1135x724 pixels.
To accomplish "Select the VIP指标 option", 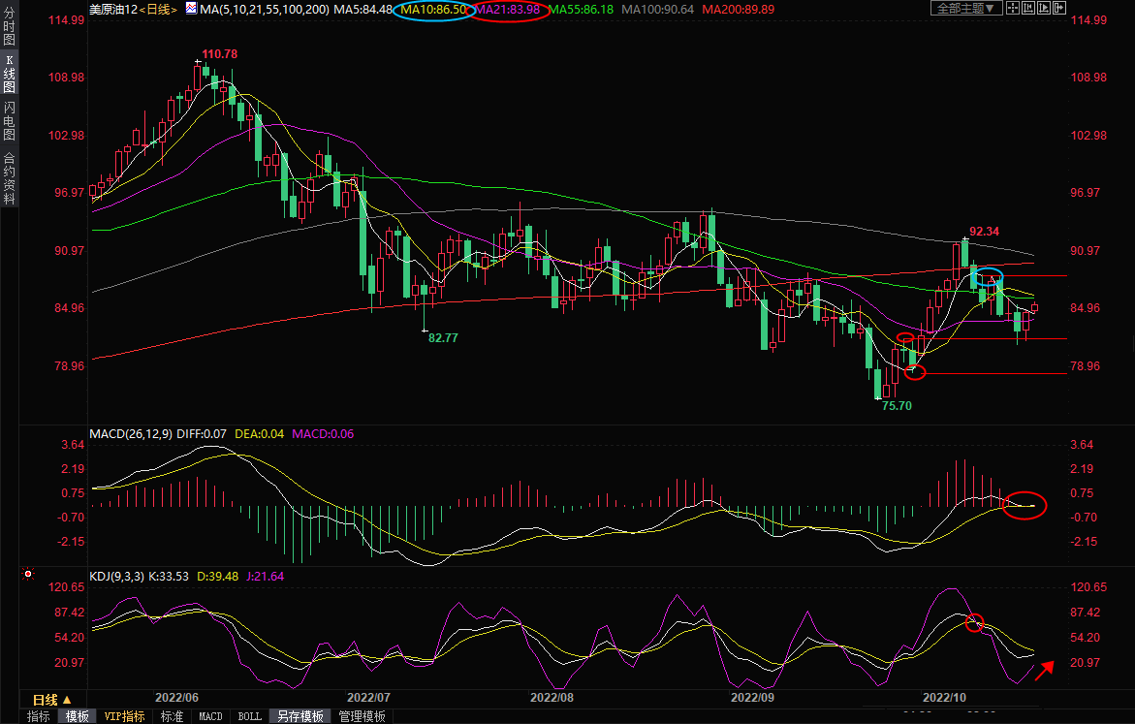I will click(124, 716).
